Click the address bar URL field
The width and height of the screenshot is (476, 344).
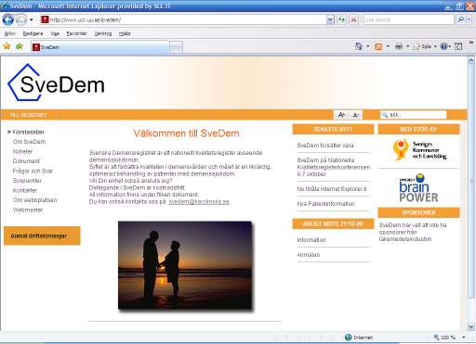point(183,20)
